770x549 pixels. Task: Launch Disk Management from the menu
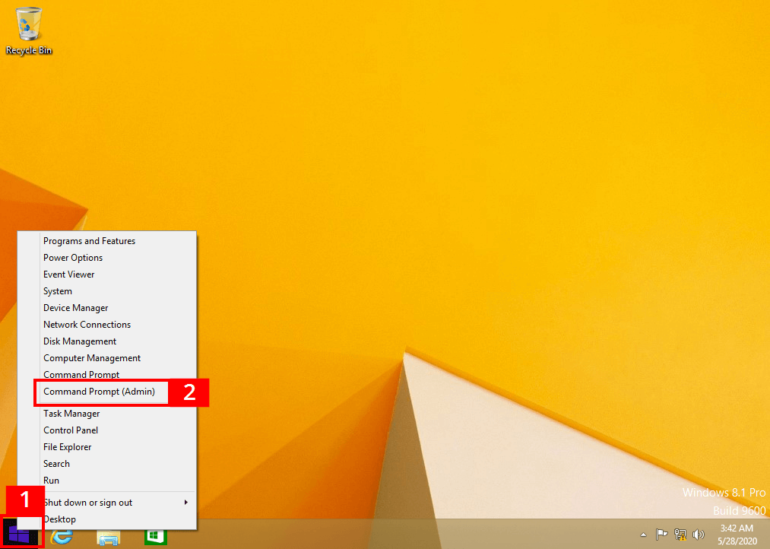point(80,341)
